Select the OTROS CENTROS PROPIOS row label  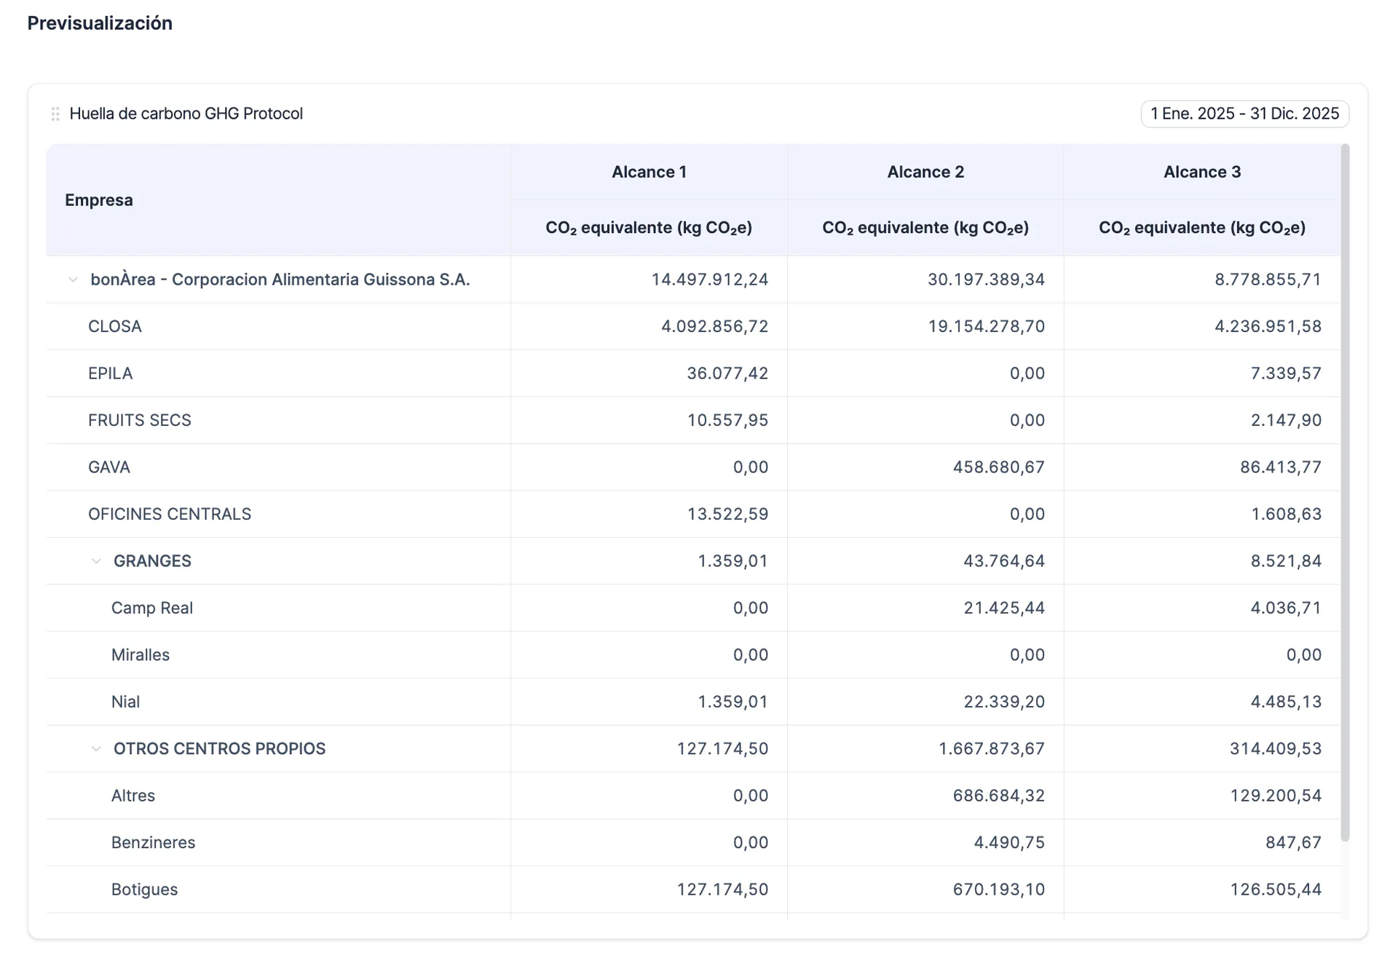click(219, 749)
